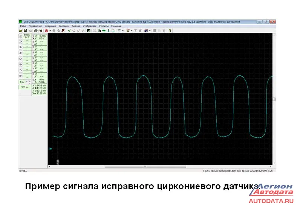
Task: Click the Готов status bar text
Action: click(23, 171)
